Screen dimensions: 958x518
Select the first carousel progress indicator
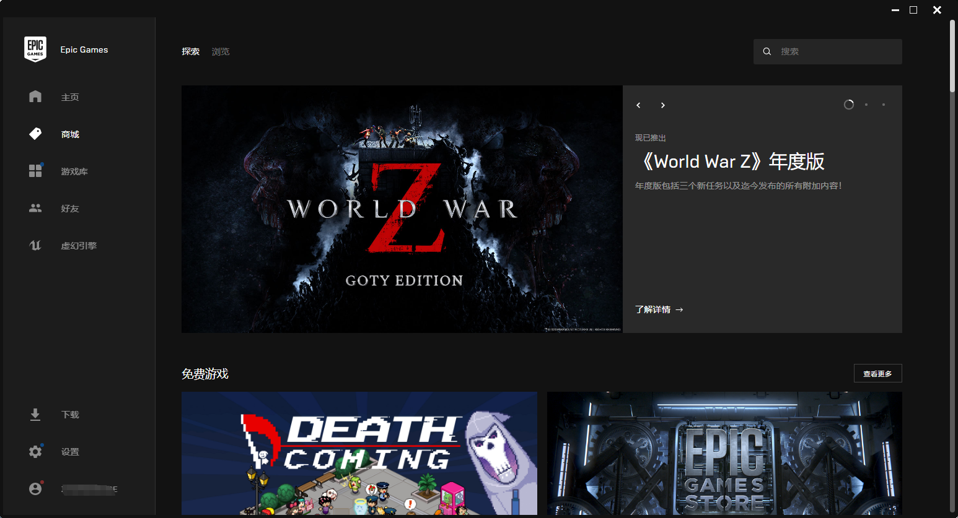[x=849, y=105]
